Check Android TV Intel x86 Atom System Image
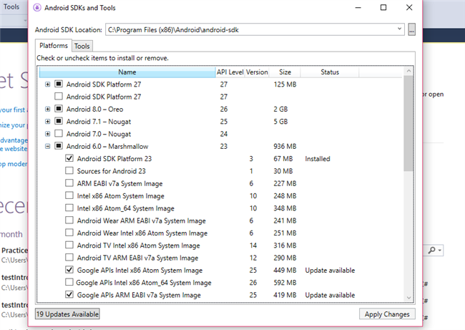Screen dimensions: 465x330 click(x=69, y=245)
